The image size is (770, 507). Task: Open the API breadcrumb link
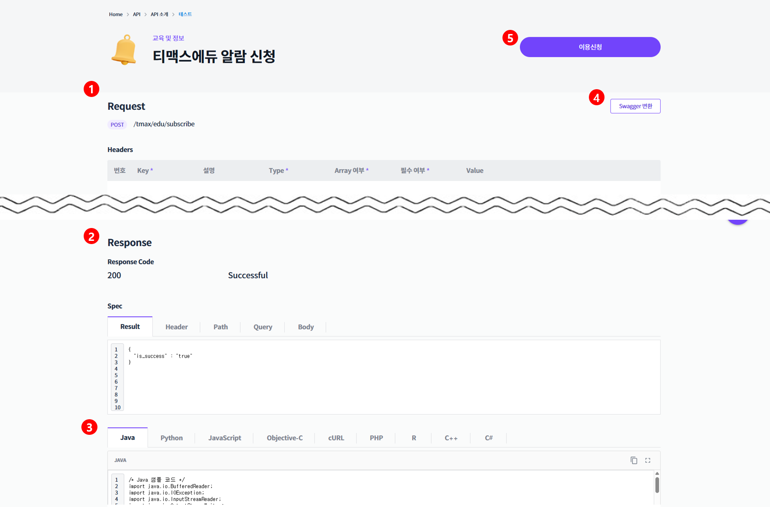click(x=137, y=14)
